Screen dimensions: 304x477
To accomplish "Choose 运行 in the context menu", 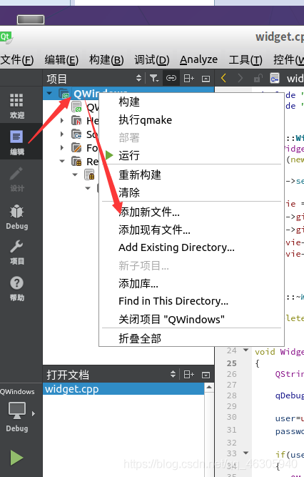I will tap(191, 155).
